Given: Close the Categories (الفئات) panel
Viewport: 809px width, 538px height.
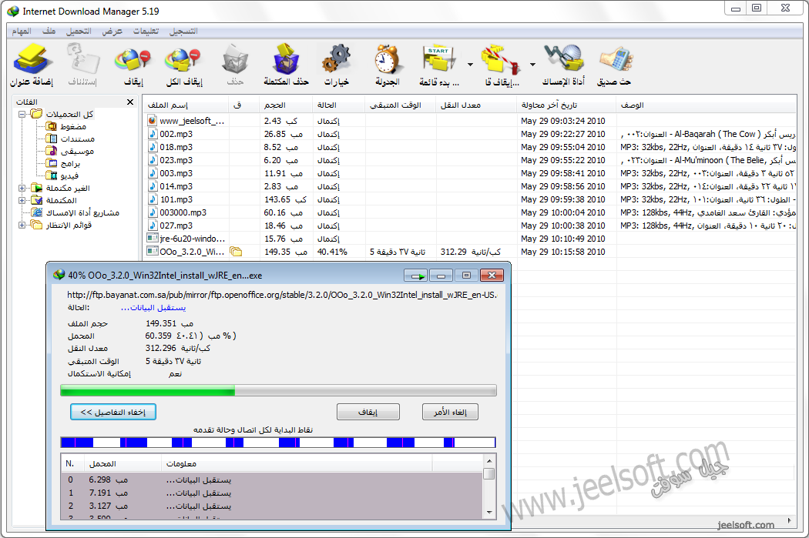Looking at the screenshot, I should 130,102.
